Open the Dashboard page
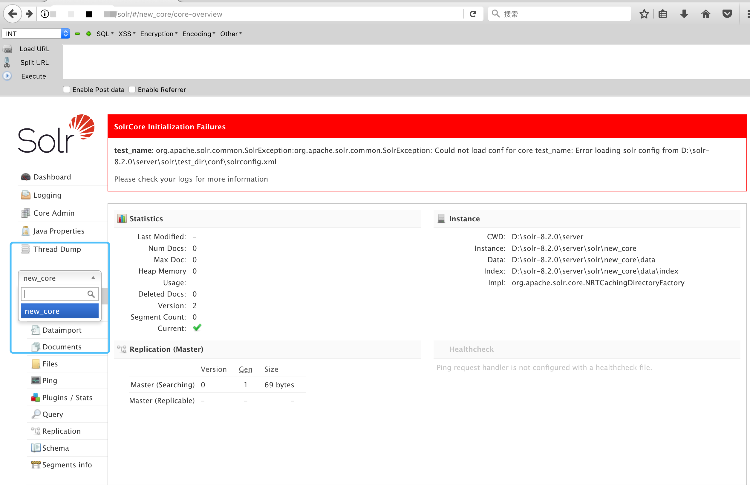This screenshot has width=750, height=485. (52, 177)
